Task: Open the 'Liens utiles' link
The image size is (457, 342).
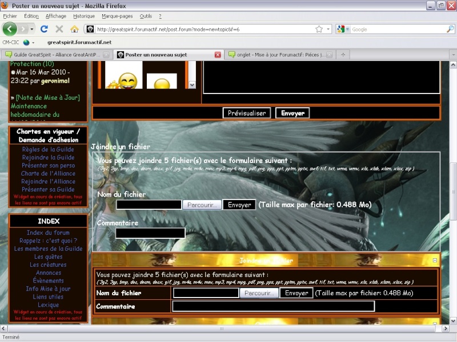Action: click(48, 296)
